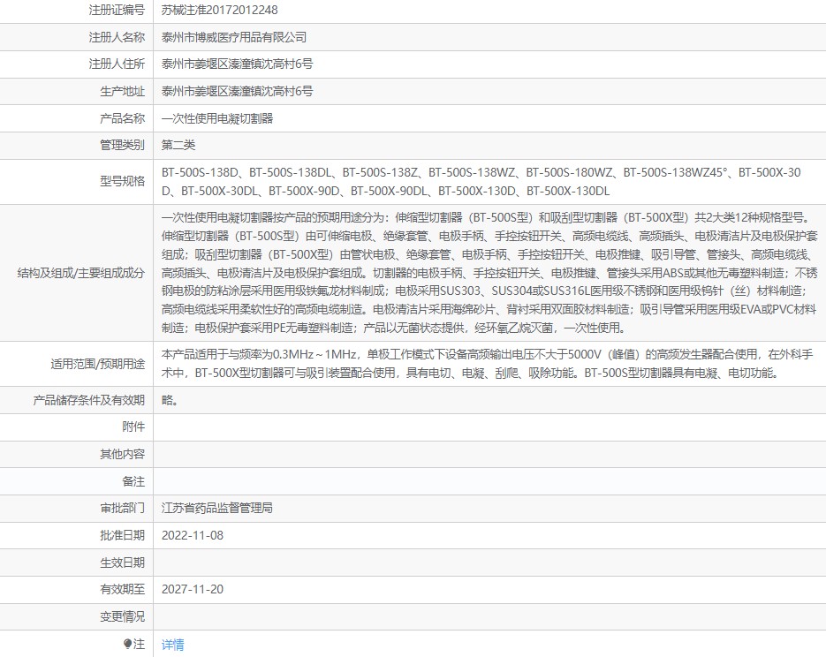Click the 型号规格 row label
826x657 pixels.
coord(122,182)
